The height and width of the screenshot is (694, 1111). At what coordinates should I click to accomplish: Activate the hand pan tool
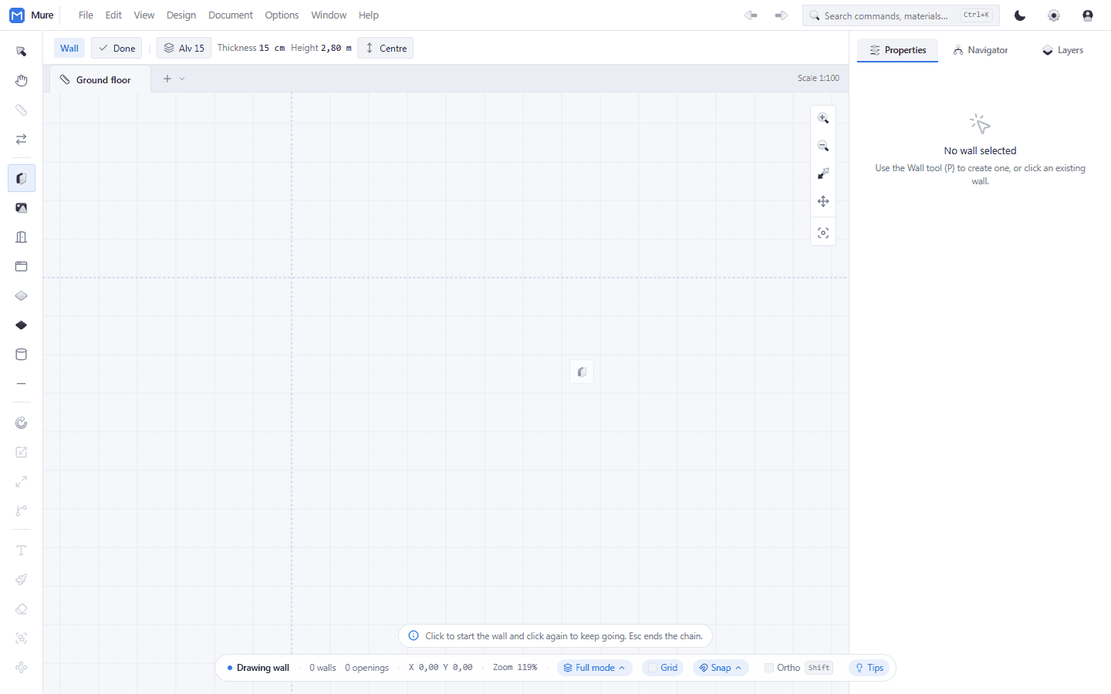(x=22, y=81)
